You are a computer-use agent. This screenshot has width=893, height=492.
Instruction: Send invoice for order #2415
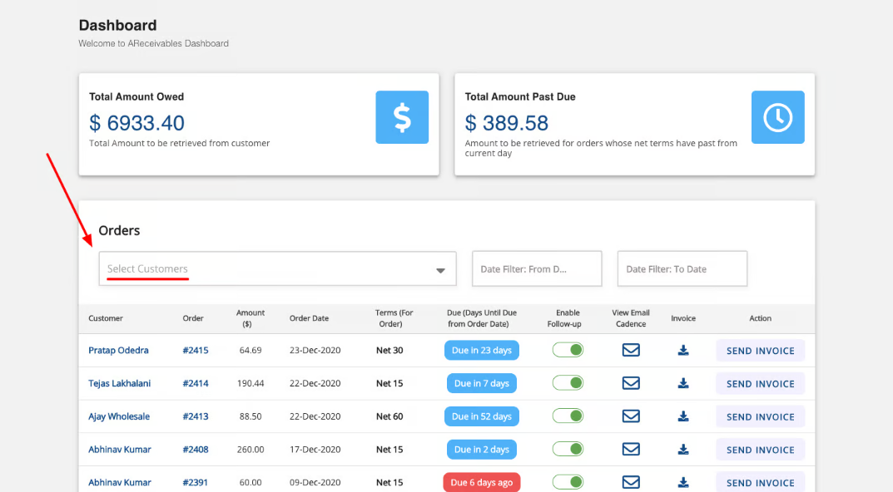point(760,351)
